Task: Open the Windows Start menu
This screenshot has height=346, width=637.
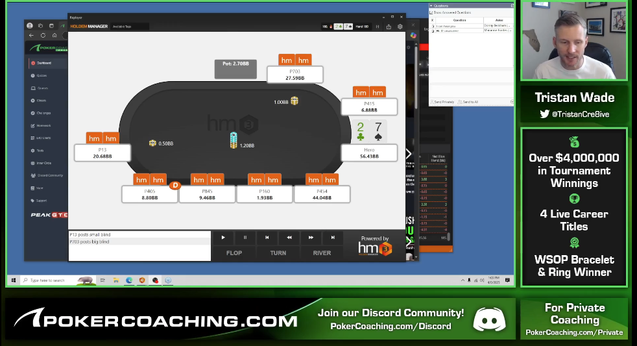Action: (14, 280)
